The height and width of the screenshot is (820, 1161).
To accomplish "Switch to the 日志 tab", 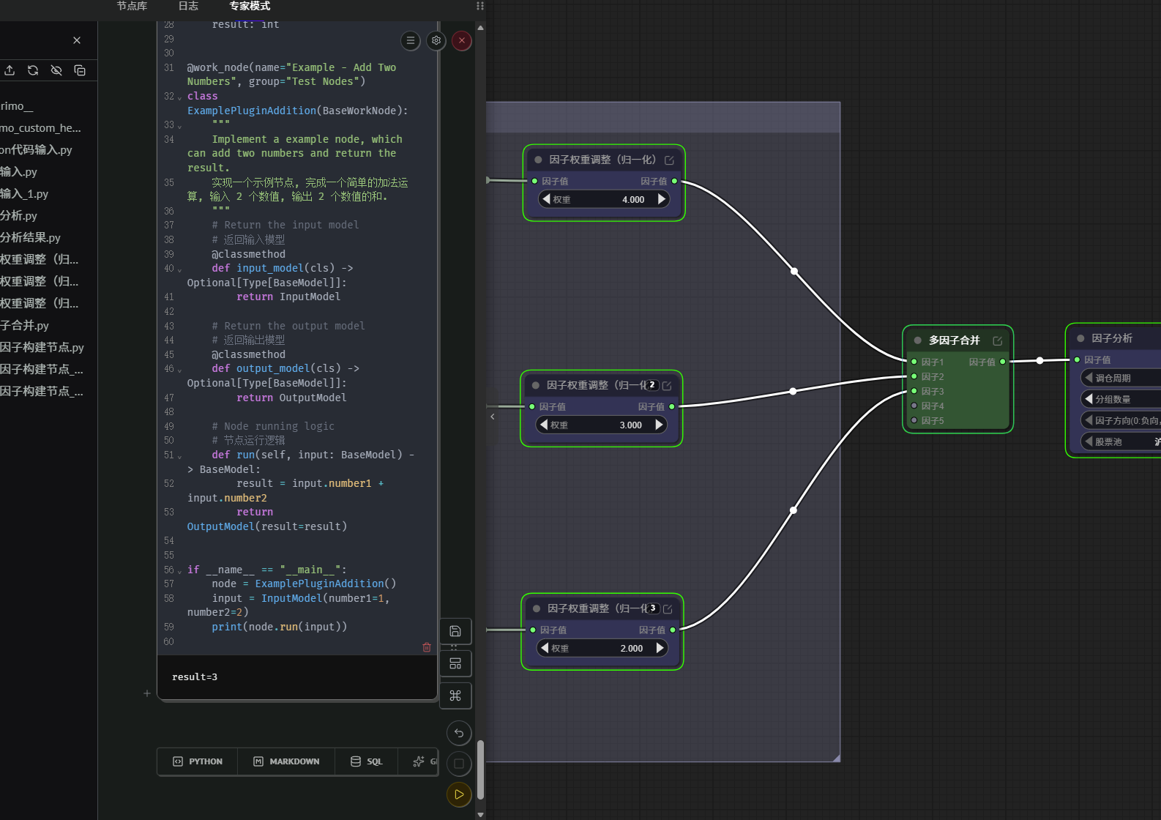I will [188, 6].
